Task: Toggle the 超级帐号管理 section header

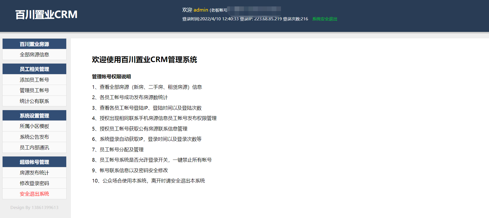Action: (x=34, y=162)
